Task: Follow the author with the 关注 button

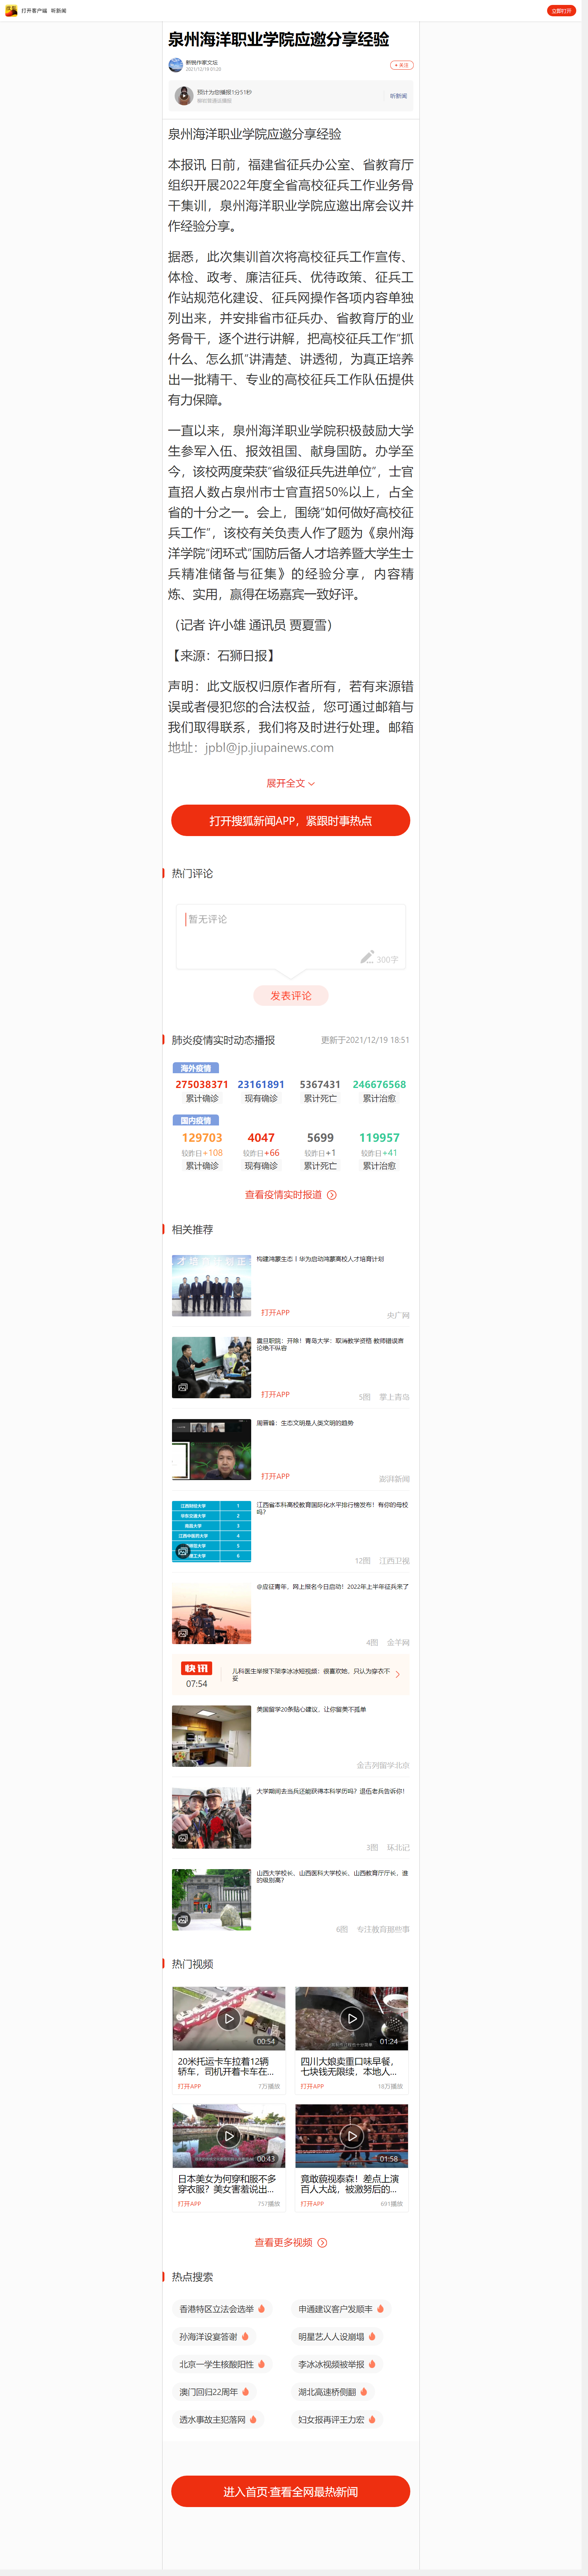Action: coord(401,65)
